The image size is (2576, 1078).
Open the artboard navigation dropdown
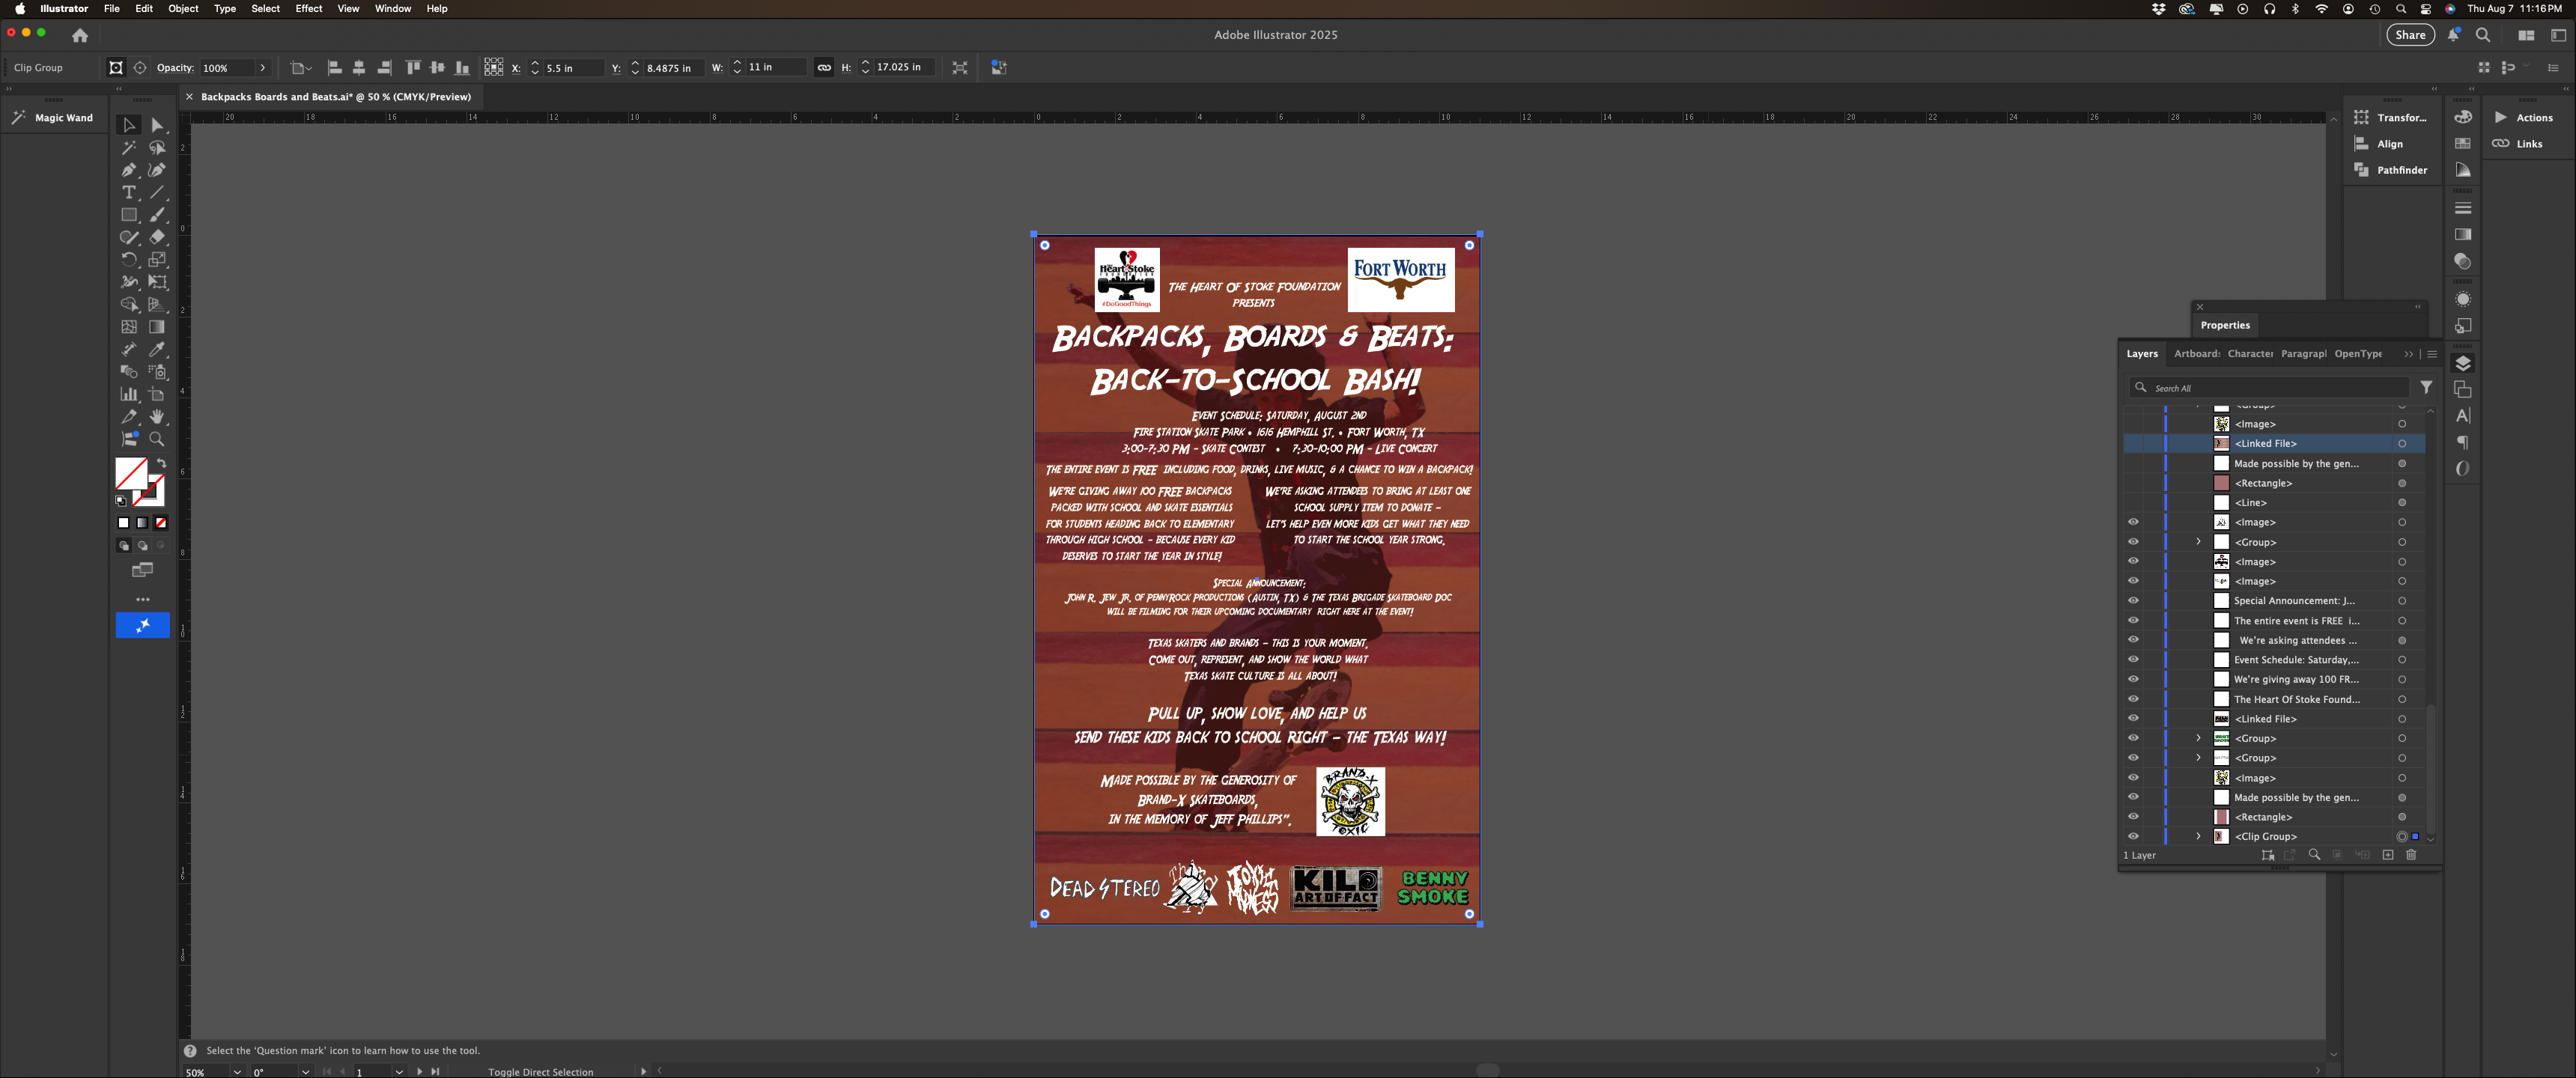[399, 1072]
